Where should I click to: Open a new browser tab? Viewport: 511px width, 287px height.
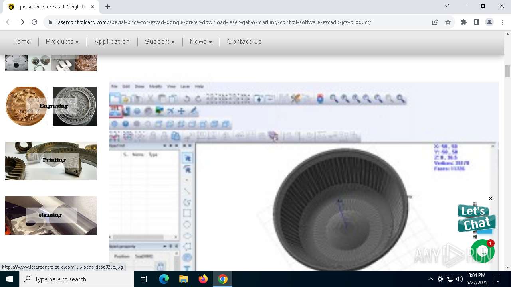click(108, 6)
